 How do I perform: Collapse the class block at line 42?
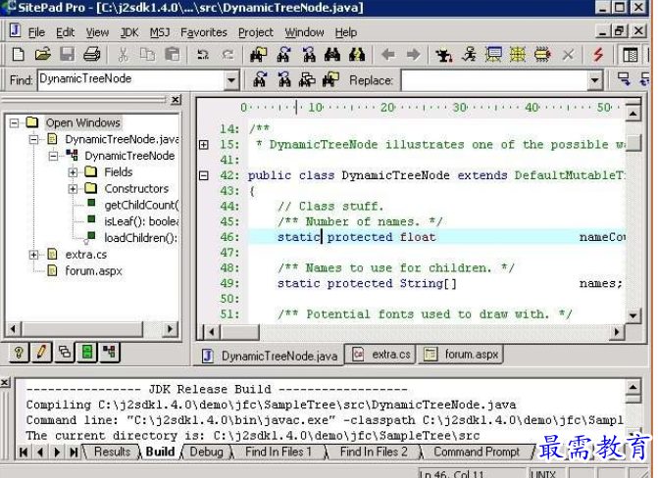click(x=204, y=175)
